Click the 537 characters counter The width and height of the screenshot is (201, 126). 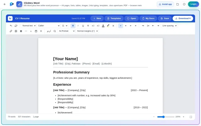24,117
